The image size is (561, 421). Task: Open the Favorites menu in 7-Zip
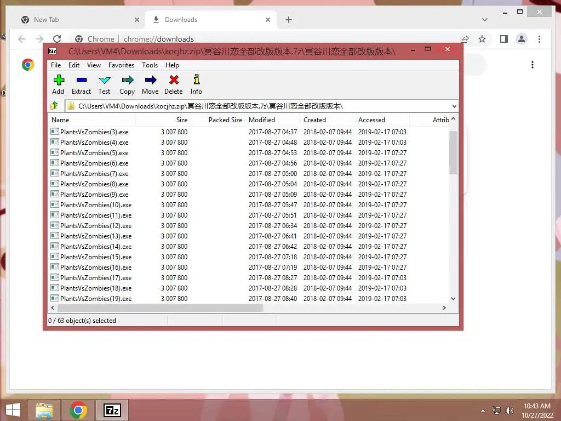(121, 65)
